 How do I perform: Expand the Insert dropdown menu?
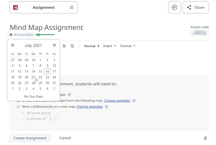[109, 46]
